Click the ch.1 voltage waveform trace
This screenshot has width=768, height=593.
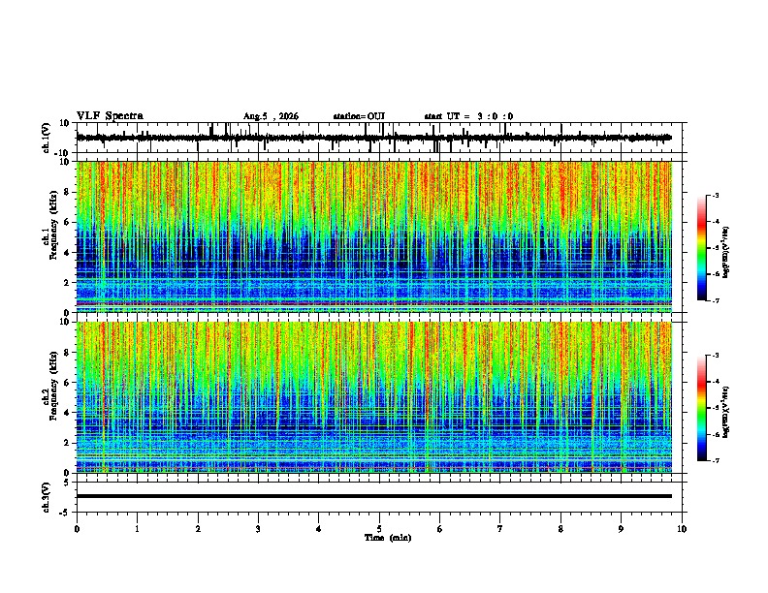(373, 138)
